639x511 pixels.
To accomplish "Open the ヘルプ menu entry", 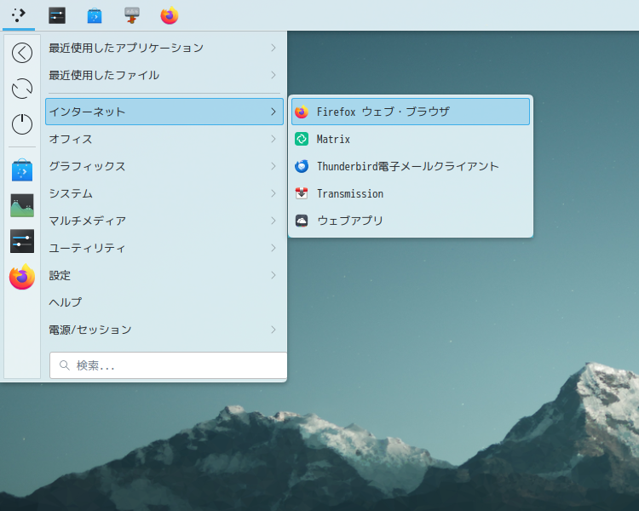I will [164, 302].
